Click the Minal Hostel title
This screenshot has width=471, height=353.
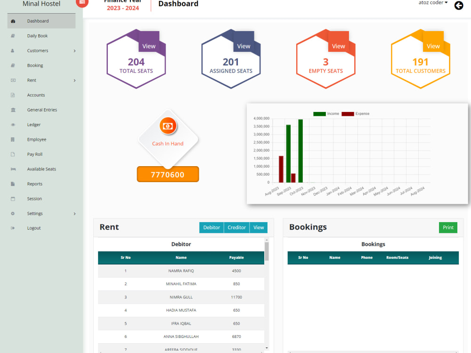(41, 4)
